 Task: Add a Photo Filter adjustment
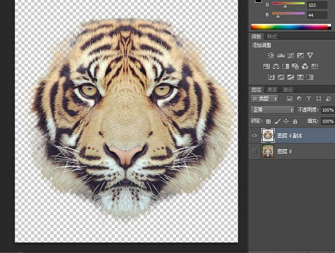[295, 67]
